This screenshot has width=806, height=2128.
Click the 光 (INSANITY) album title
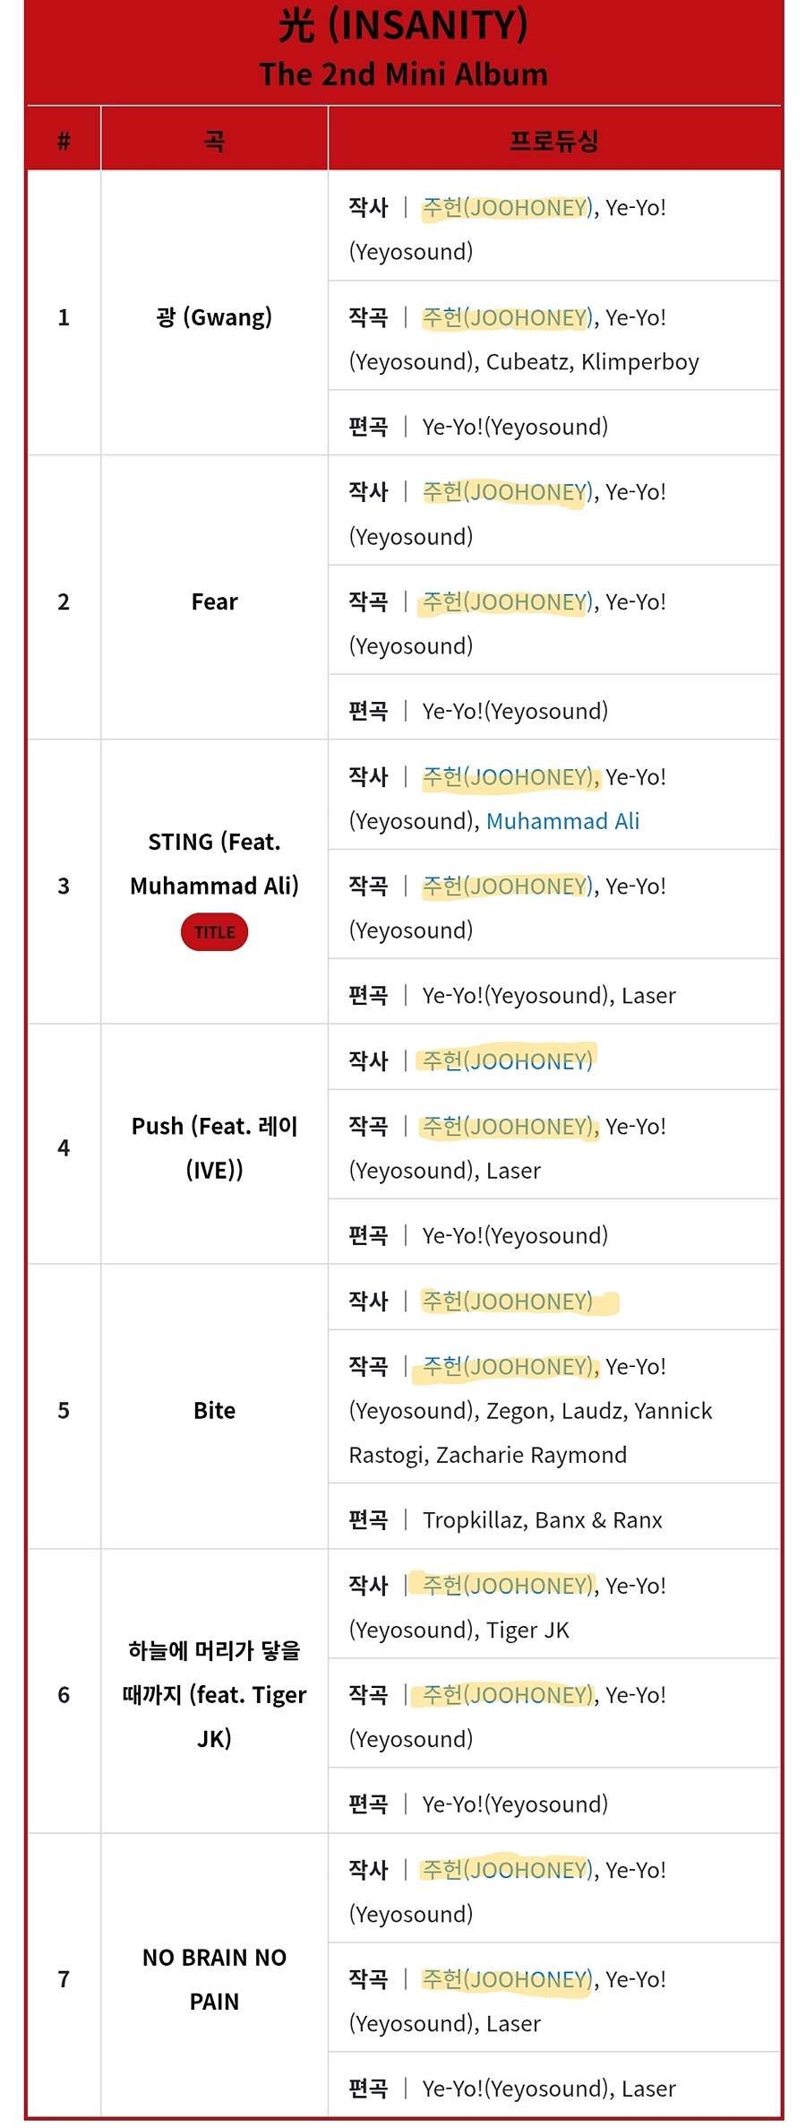tap(403, 25)
